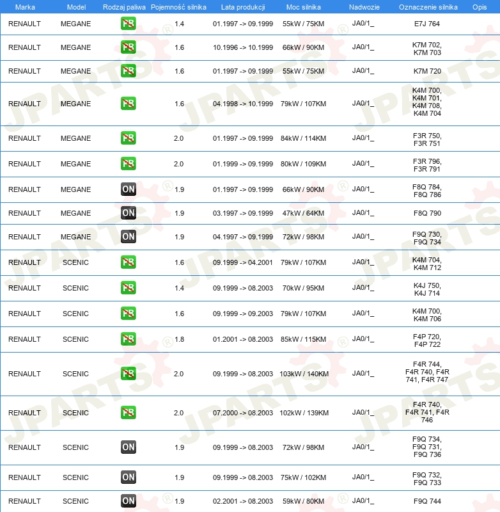Image resolution: width=500 pixels, height=512 pixels.
Task: Click the Pojemność silnika column header
Action: 179,7
